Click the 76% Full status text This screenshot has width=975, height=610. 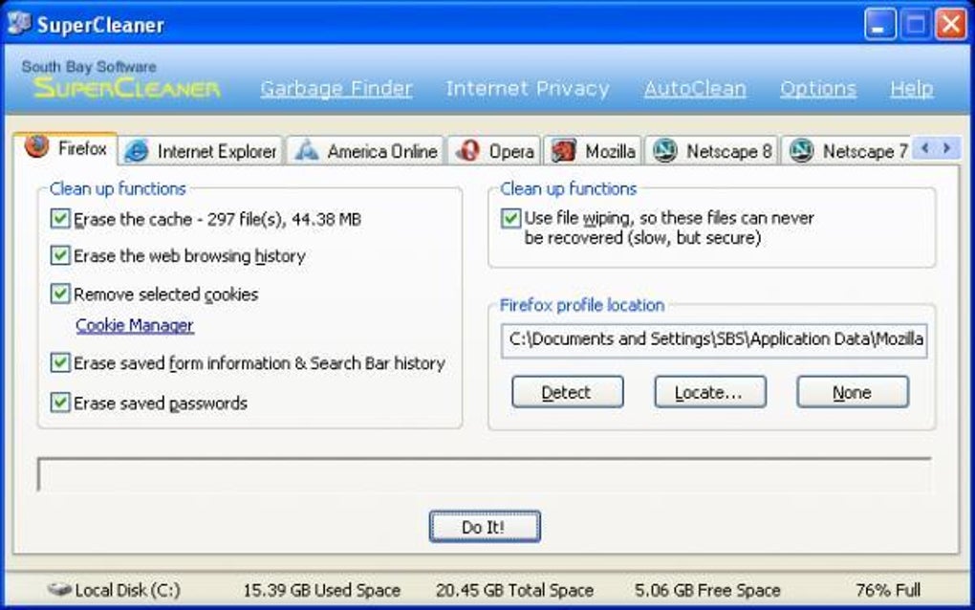click(888, 590)
